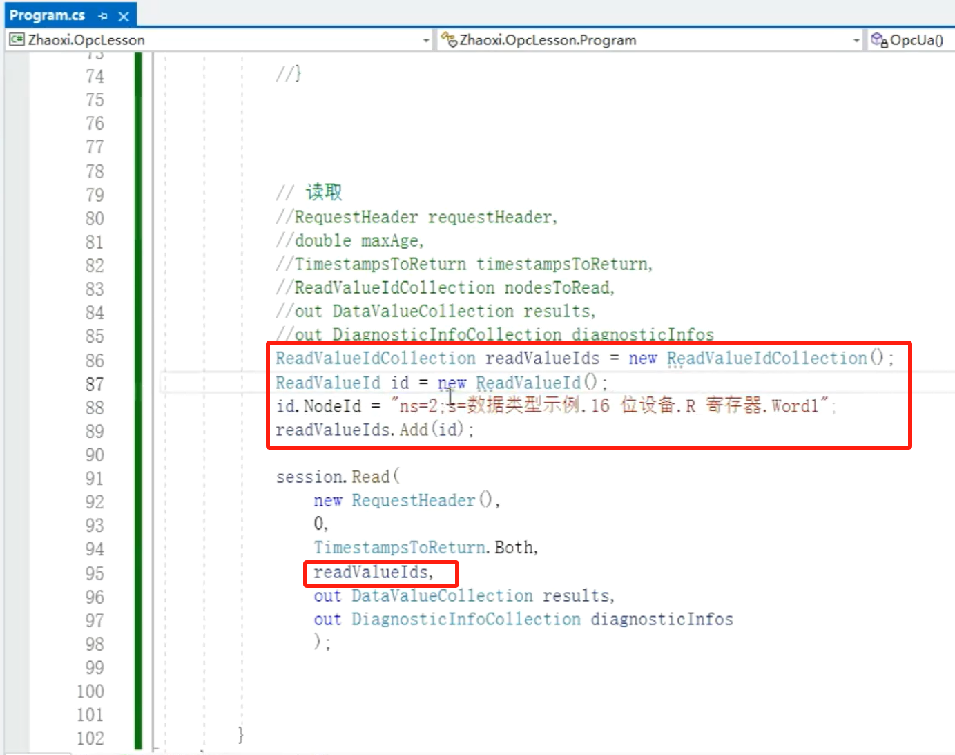This screenshot has height=755, width=955.
Task: Close the Program.cs tab
Action: click(124, 16)
